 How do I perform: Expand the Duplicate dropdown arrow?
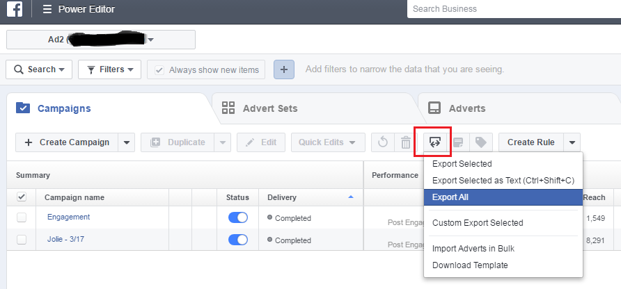coord(223,142)
